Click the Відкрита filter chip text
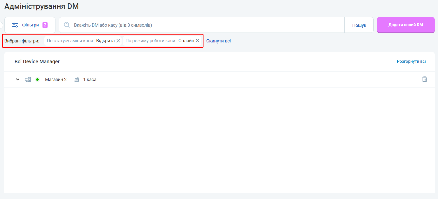This screenshot has height=199, width=438. click(105, 41)
